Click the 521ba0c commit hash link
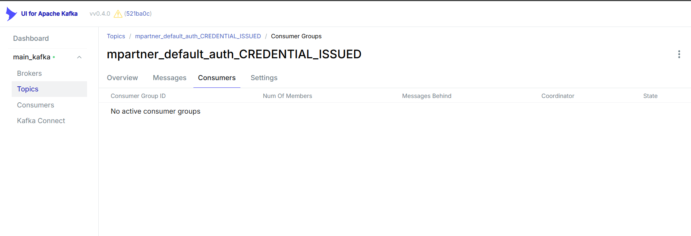This screenshot has width=691, height=236. (138, 14)
